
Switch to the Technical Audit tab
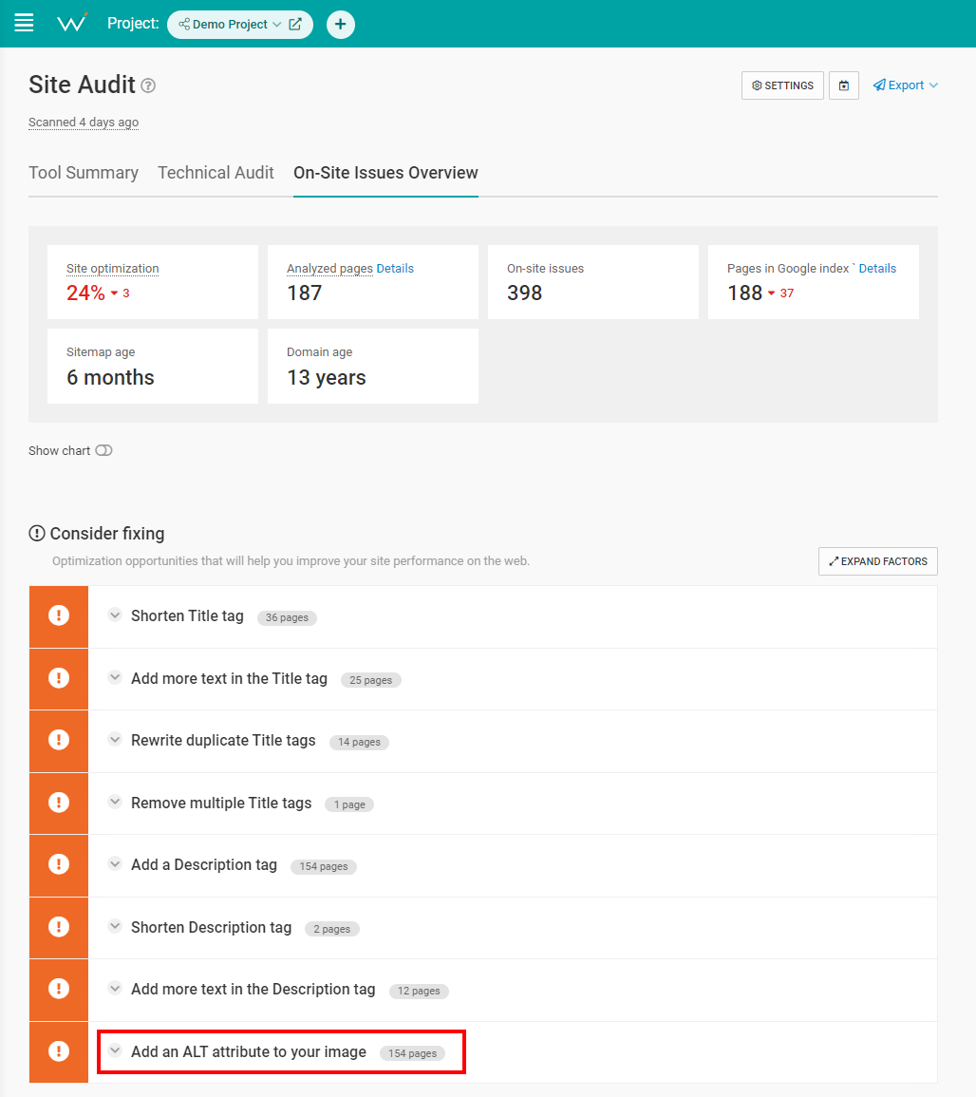click(216, 173)
